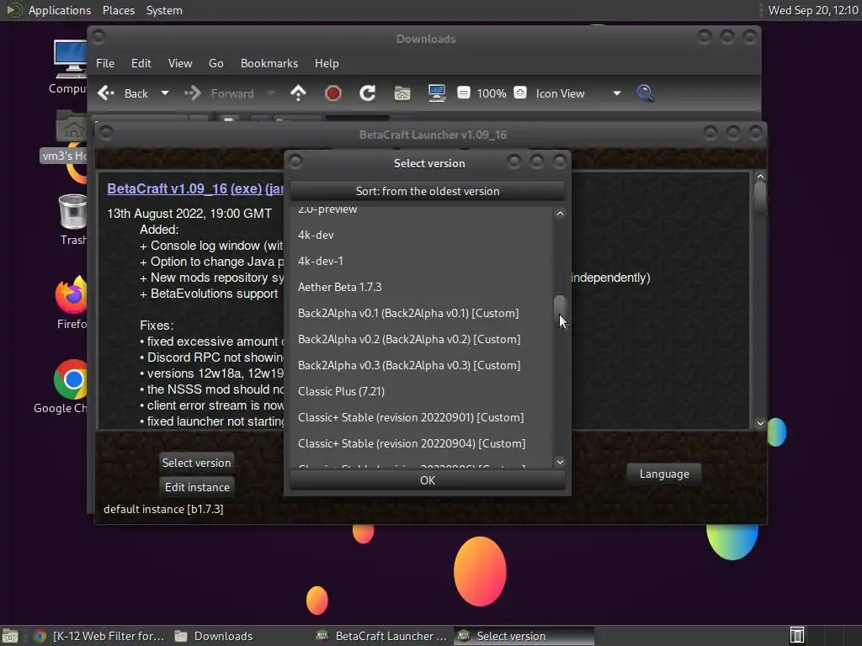Select Back2Alpha v0.2 custom version
Screen dimensions: 862x646
420,339
